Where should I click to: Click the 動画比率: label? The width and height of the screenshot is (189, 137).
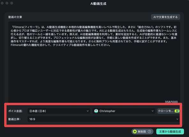(x=14, y=119)
